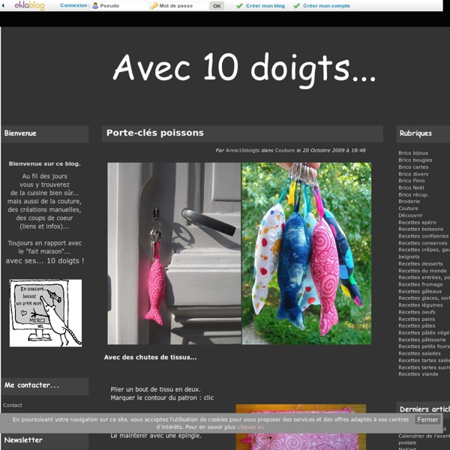
Task: Click the Me contacter heading
Action: point(31,385)
